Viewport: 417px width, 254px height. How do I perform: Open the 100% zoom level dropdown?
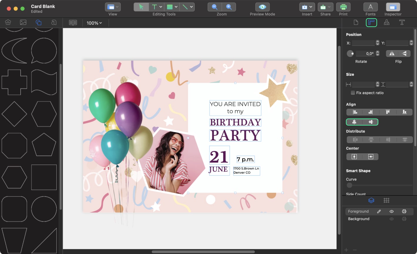click(94, 23)
